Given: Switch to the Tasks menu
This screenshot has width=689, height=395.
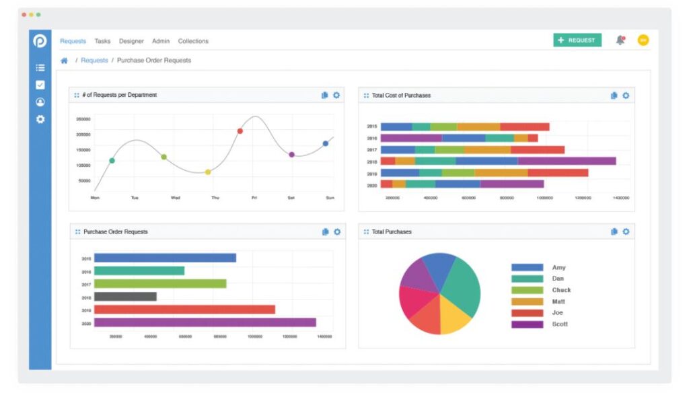Looking at the screenshot, I should tap(102, 41).
